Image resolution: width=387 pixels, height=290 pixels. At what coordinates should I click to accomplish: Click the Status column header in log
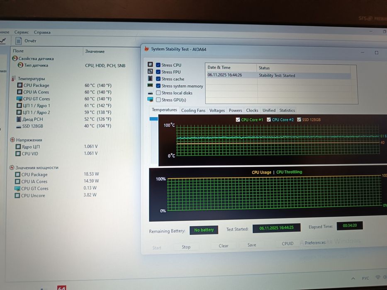tap(304, 68)
